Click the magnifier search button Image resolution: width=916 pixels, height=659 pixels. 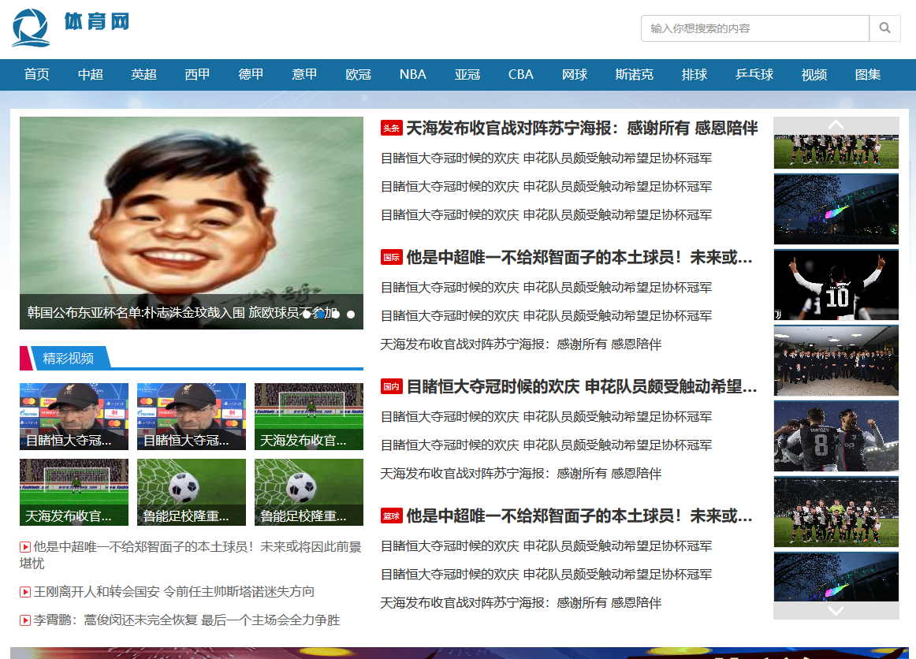click(x=884, y=28)
